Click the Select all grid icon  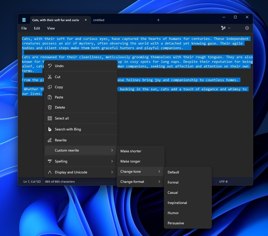[x=50, y=118]
